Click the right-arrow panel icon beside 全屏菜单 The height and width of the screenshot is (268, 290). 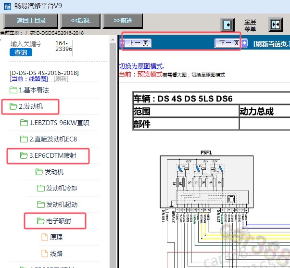(x=228, y=25)
